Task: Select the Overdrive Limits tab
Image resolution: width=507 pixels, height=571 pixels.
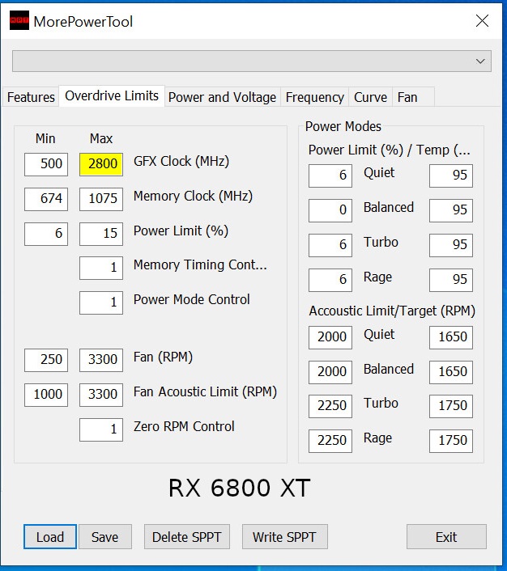Action: 112,96
